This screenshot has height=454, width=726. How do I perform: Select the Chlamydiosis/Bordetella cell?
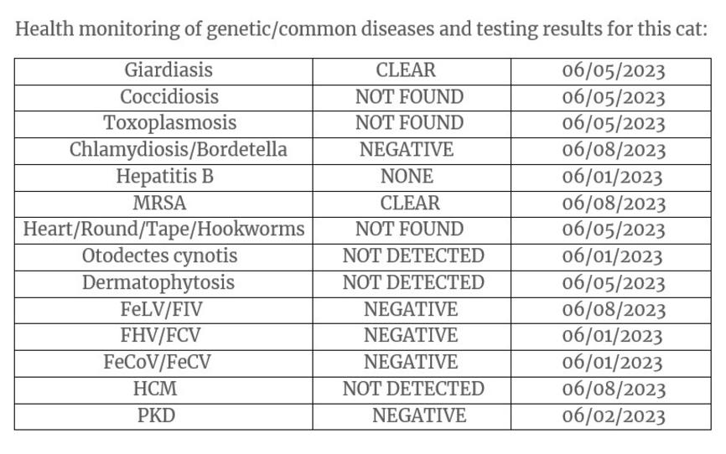pyautogui.click(x=163, y=150)
